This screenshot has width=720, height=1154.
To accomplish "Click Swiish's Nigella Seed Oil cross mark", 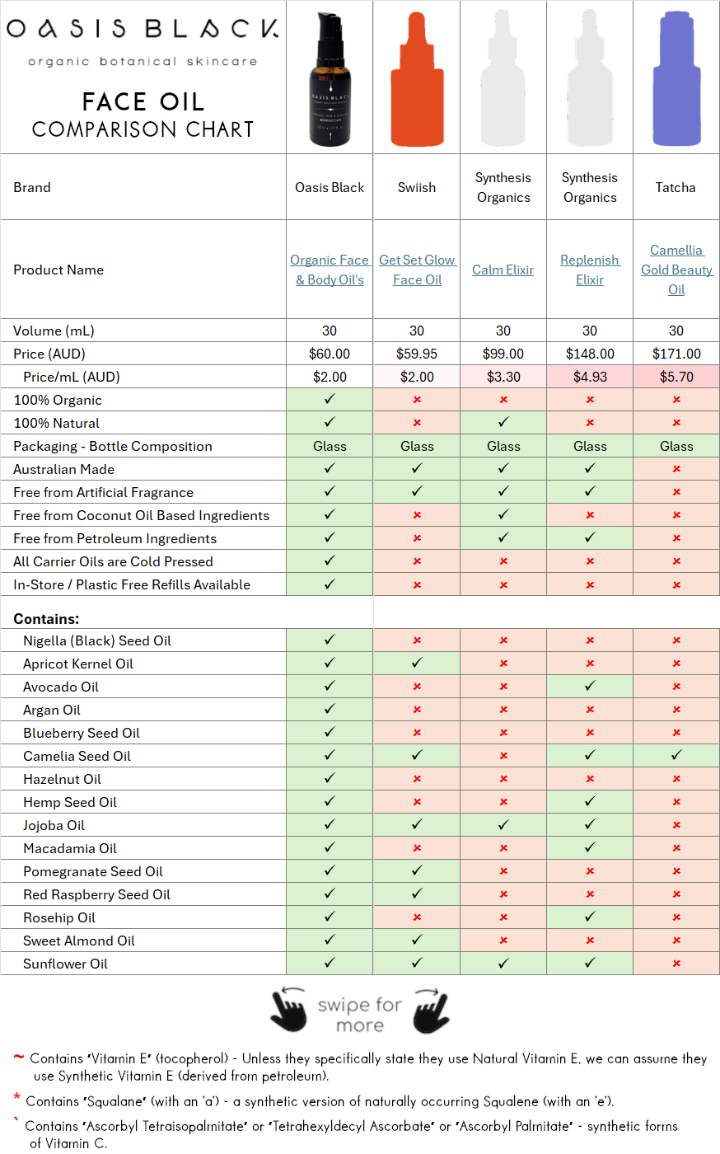I will [417, 640].
